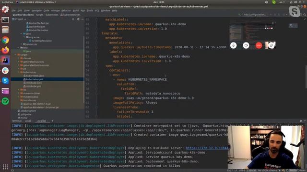Open the system volume indicator

pos(295,2)
